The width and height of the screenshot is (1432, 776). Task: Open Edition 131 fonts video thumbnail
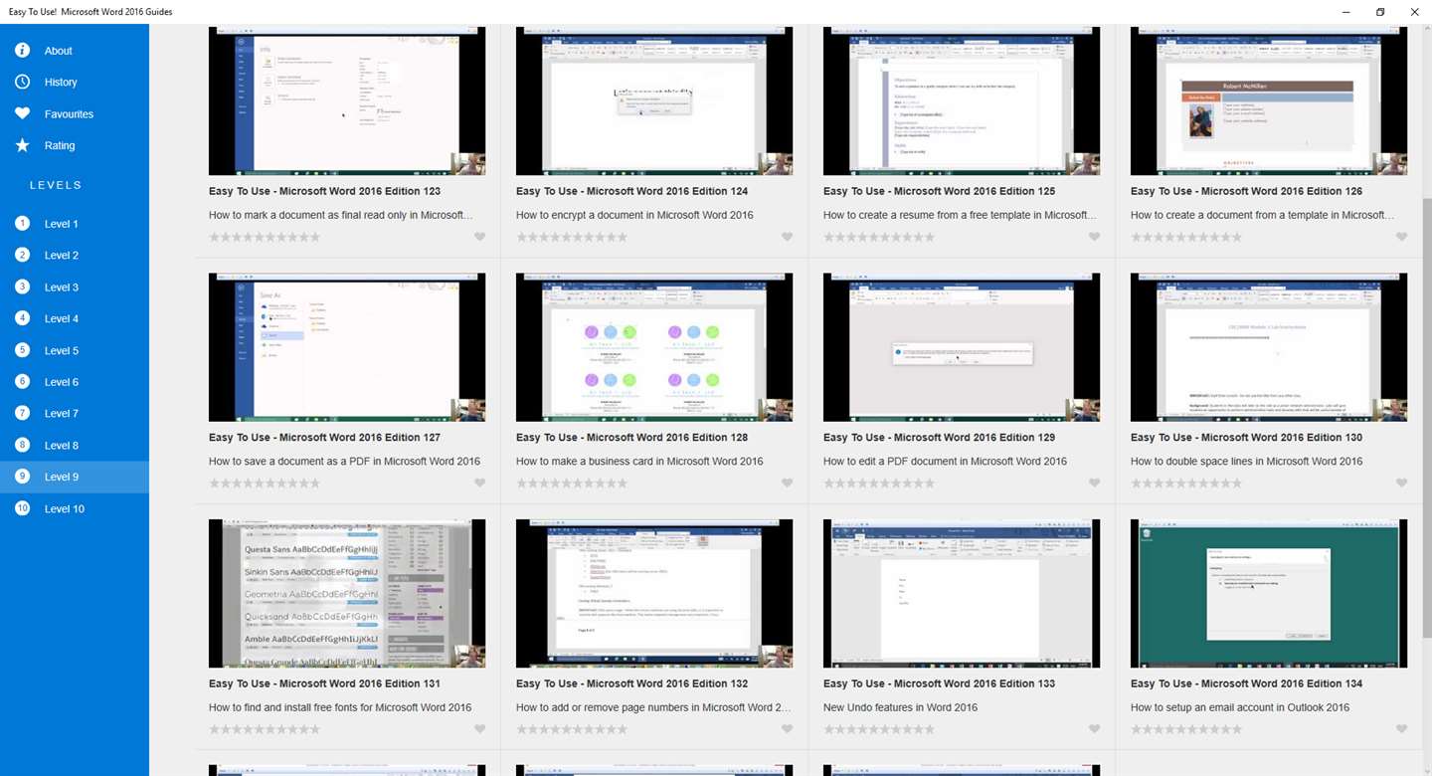coord(347,593)
